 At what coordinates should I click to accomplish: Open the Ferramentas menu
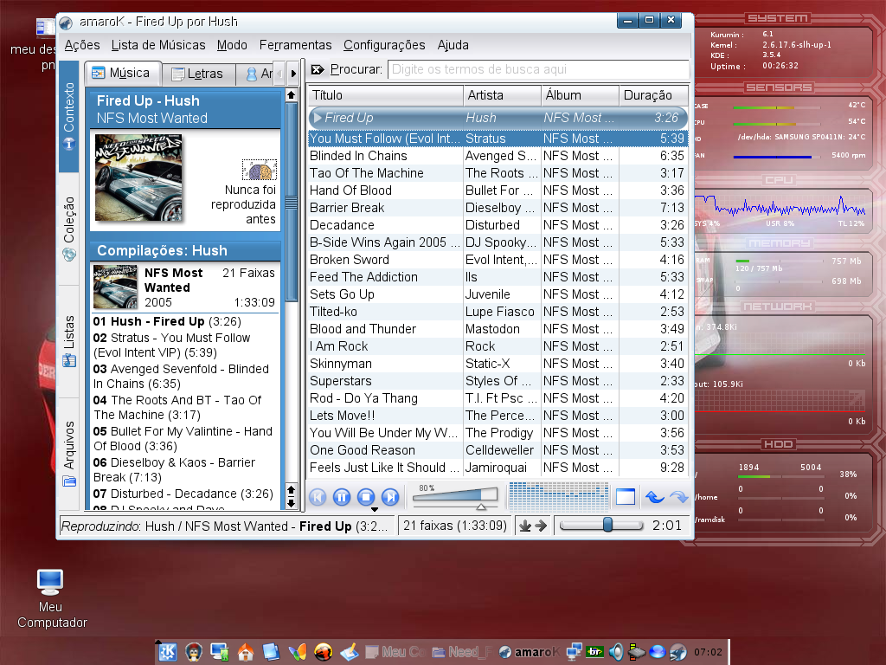point(296,45)
